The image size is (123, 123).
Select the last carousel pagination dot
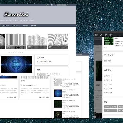pos(22,52)
